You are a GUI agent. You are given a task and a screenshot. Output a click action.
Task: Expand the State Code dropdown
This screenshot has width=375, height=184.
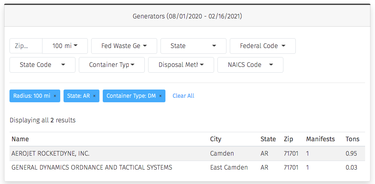click(42, 65)
